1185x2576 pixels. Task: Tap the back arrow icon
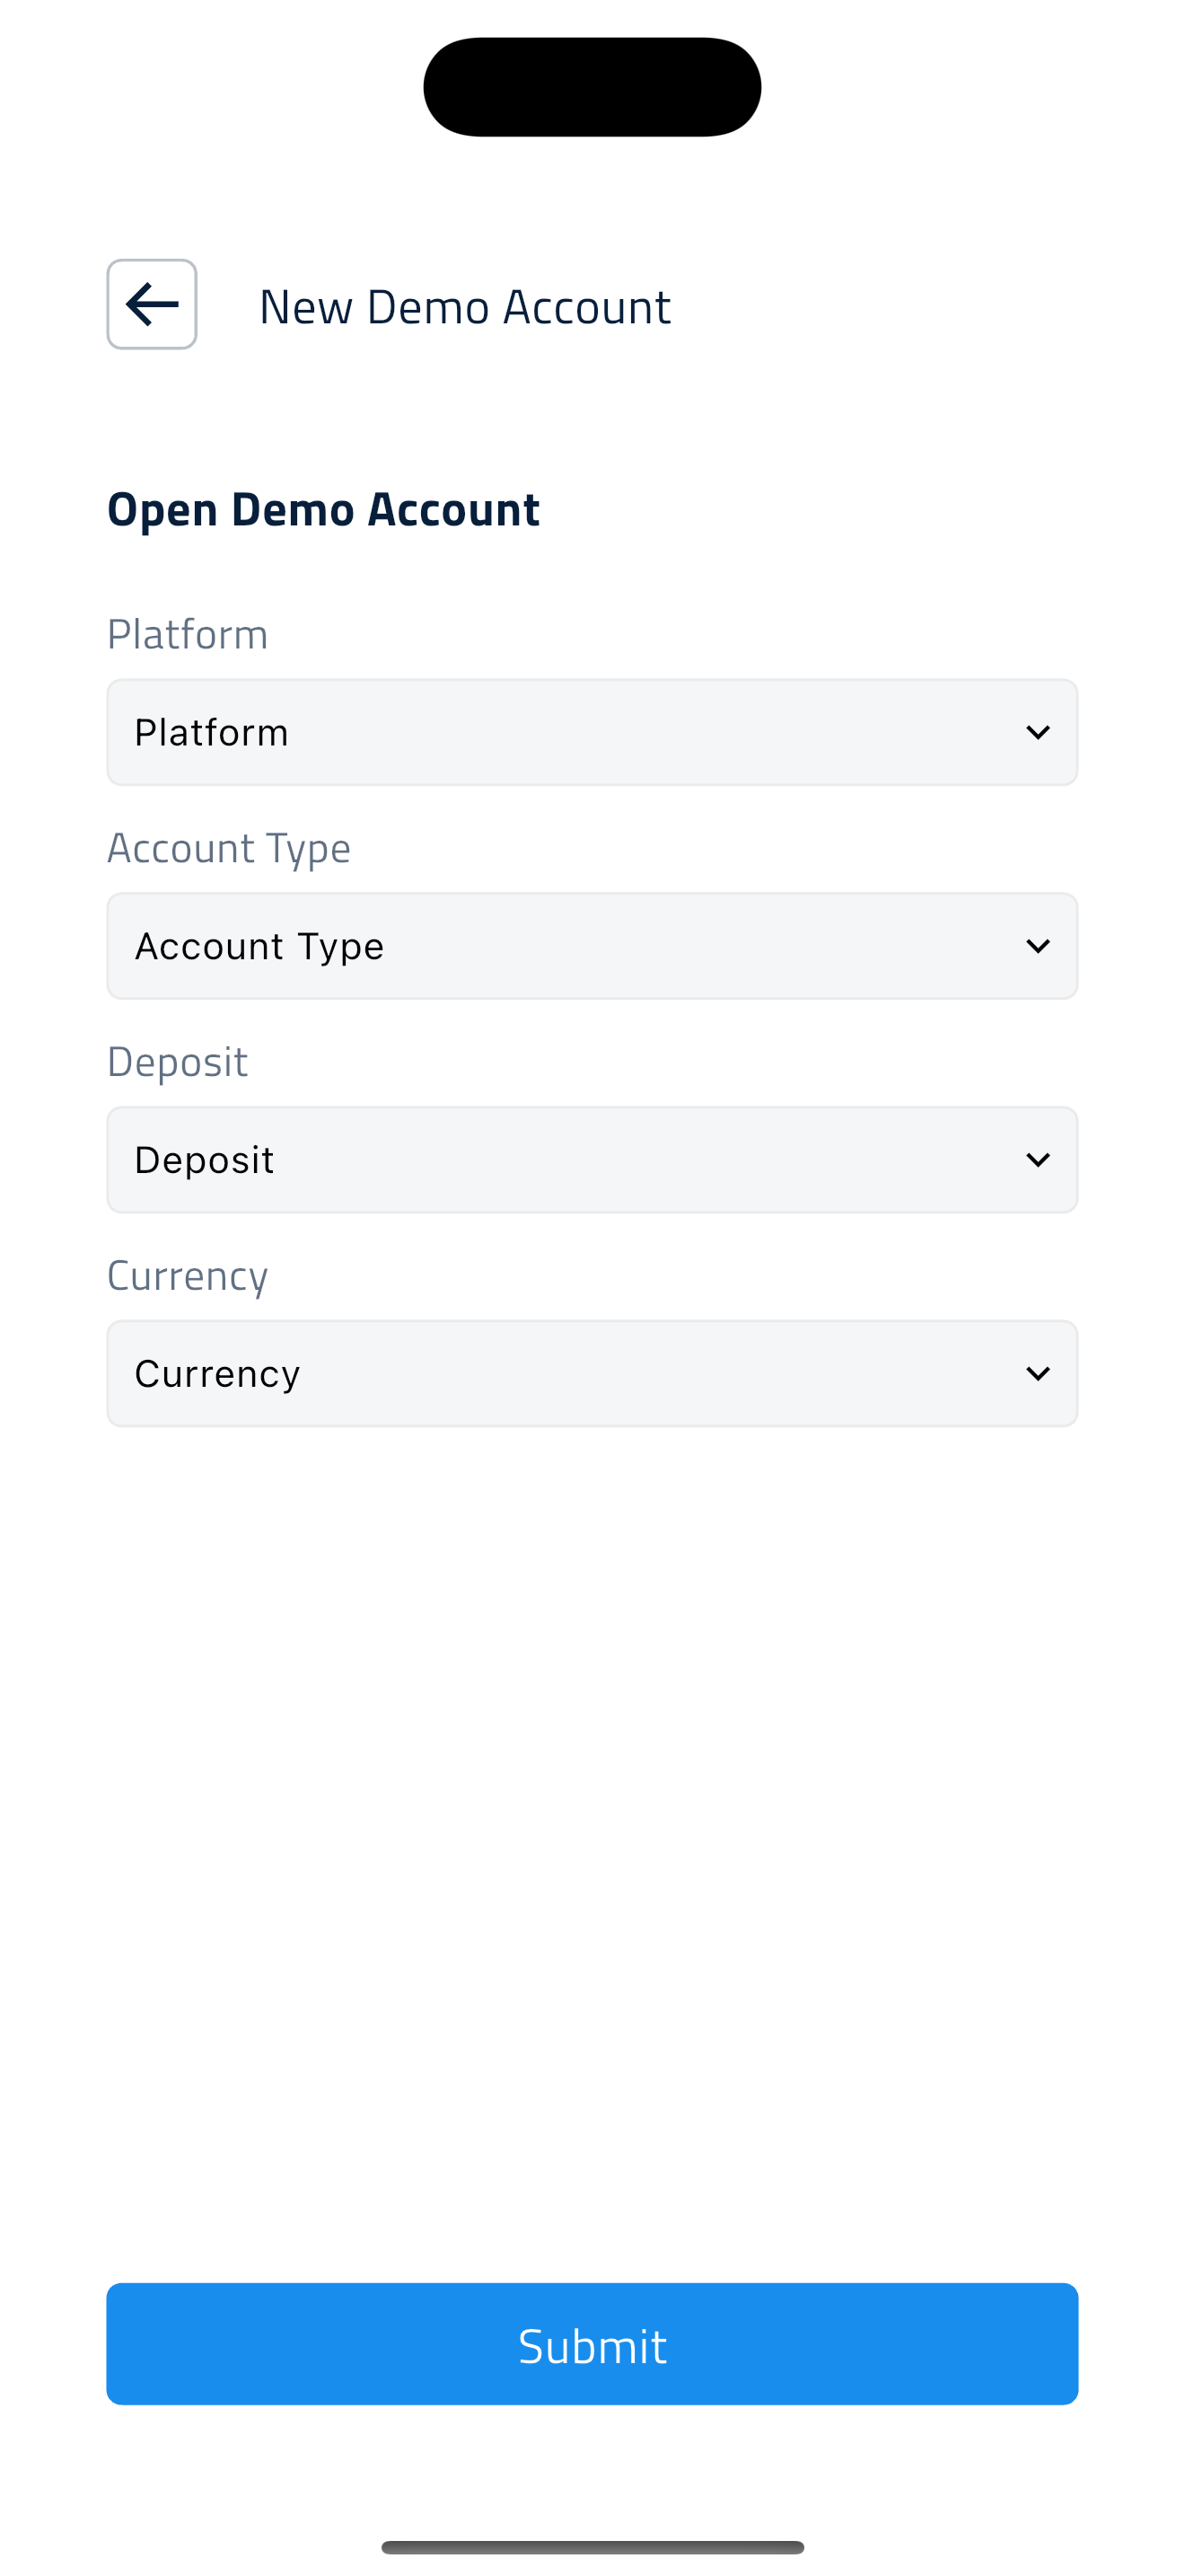point(152,304)
